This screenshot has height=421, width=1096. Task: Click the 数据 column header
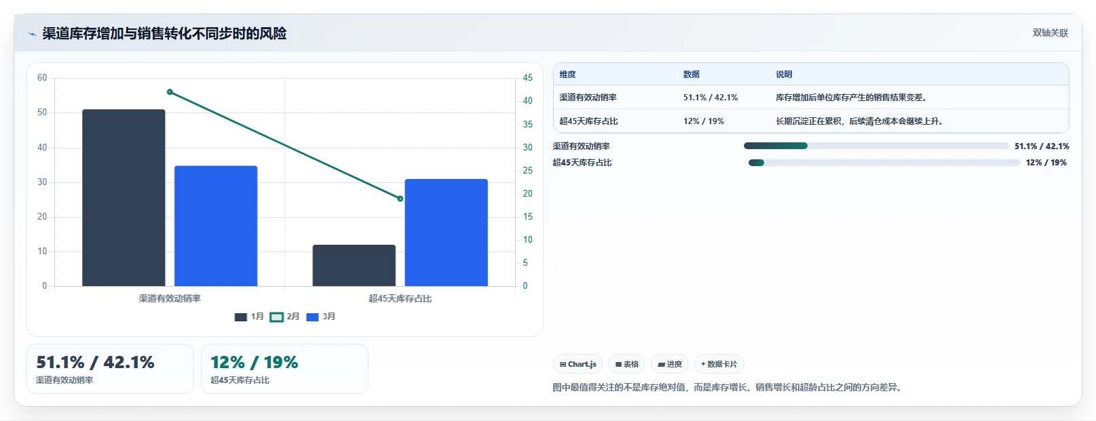click(692, 75)
